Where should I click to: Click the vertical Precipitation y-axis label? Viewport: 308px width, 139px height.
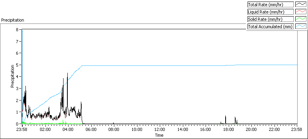tap(12, 76)
